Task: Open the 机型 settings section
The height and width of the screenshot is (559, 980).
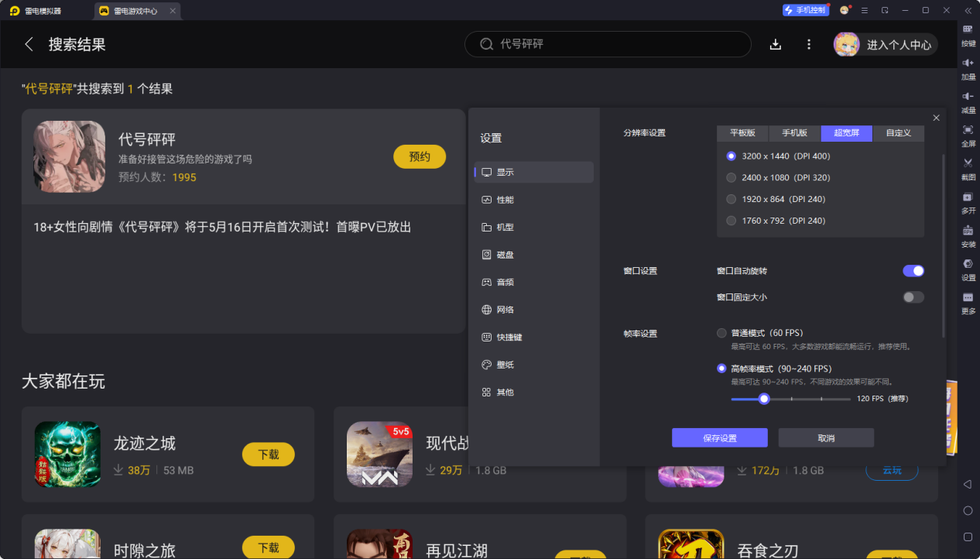Action: [x=534, y=228]
